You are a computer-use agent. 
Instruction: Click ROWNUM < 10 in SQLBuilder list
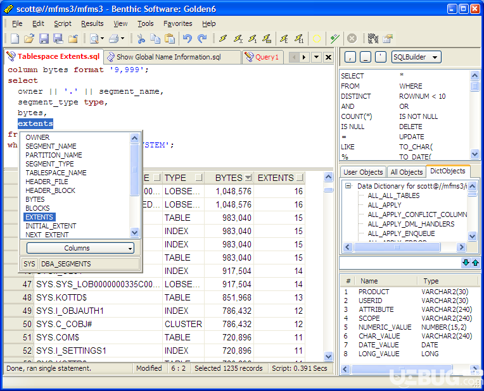(x=422, y=96)
